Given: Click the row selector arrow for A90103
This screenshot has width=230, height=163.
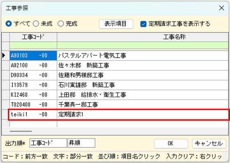Looking at the screenshot, I should (6, 56).
